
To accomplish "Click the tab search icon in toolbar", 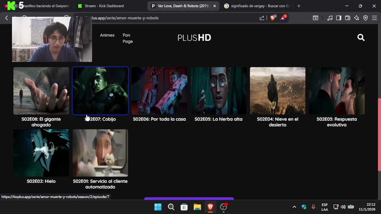I will coord(315,18).
